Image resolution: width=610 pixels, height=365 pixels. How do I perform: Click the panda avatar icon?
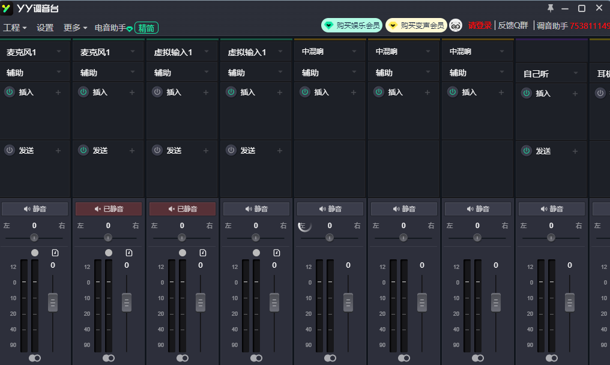[456, 25]
